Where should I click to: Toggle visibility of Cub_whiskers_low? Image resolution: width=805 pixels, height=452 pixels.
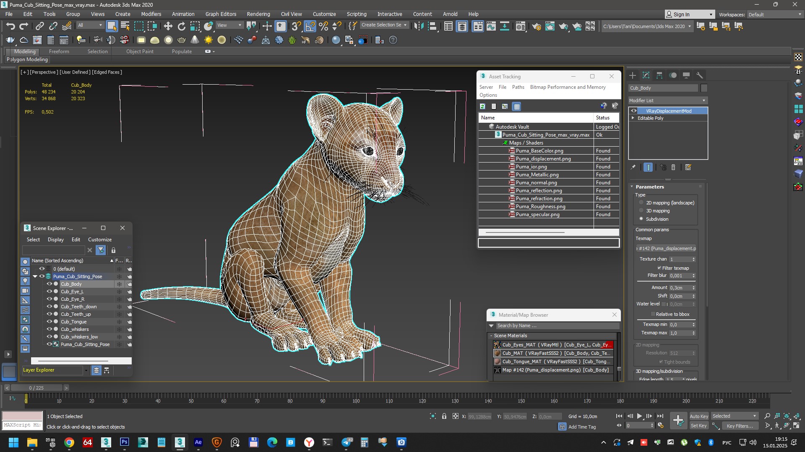click(49, 337)
